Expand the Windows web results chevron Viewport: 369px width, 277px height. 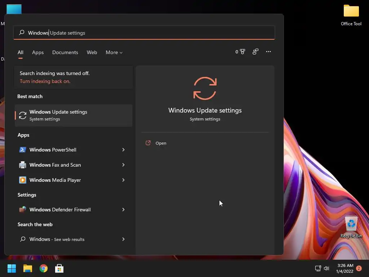pyautogui.click(x=123, y=239)
